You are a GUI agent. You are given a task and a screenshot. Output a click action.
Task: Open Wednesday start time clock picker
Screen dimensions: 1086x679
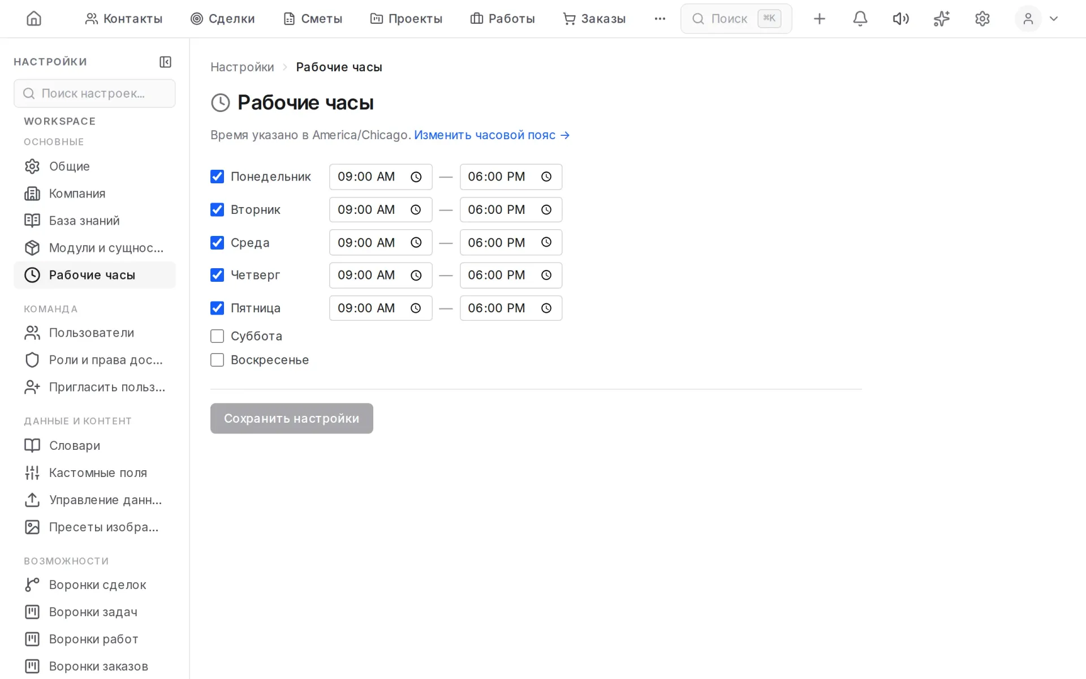pos(416,243)
